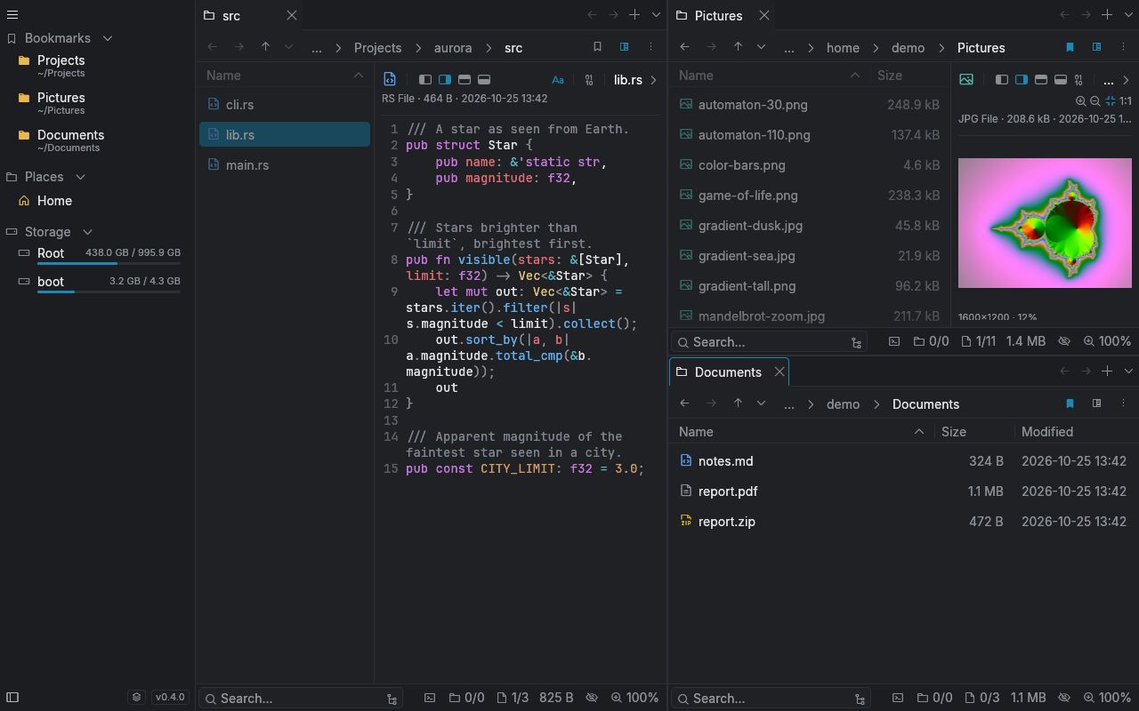Open the three-dot options menu in the src pane
1139x711 pixels.
650,47
